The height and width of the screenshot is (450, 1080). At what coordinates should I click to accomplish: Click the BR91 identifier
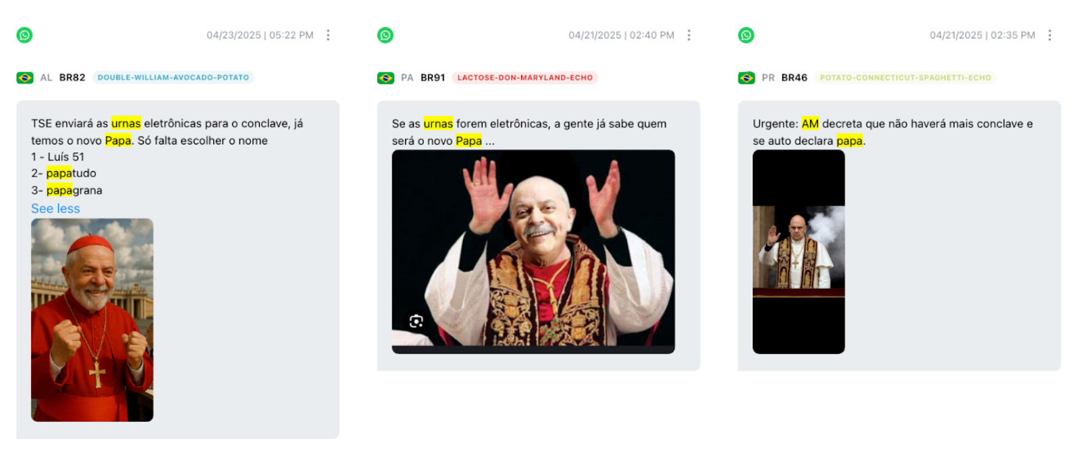[433, 78]
